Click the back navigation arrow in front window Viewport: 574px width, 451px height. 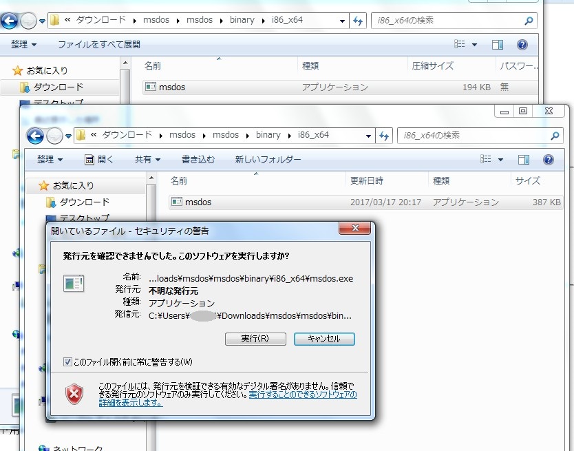pos(35,135)
